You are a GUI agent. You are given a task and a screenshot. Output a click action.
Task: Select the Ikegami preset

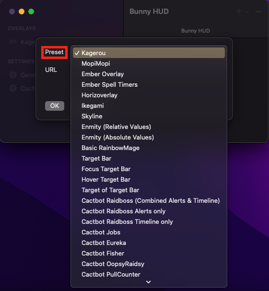pos(149,106)
